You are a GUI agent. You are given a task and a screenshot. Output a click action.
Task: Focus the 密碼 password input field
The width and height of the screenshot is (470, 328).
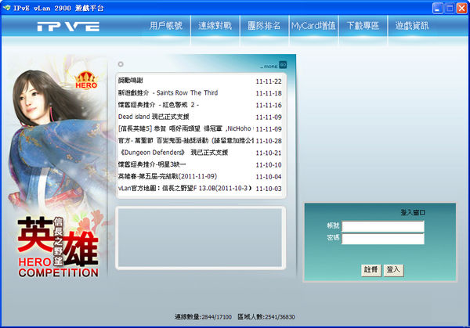383,239
